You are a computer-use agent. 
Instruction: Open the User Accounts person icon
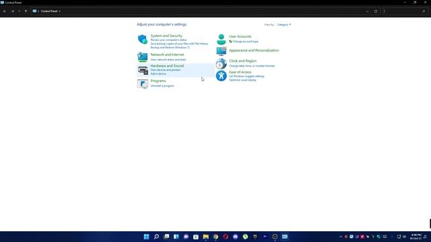[x=221, y=40]
